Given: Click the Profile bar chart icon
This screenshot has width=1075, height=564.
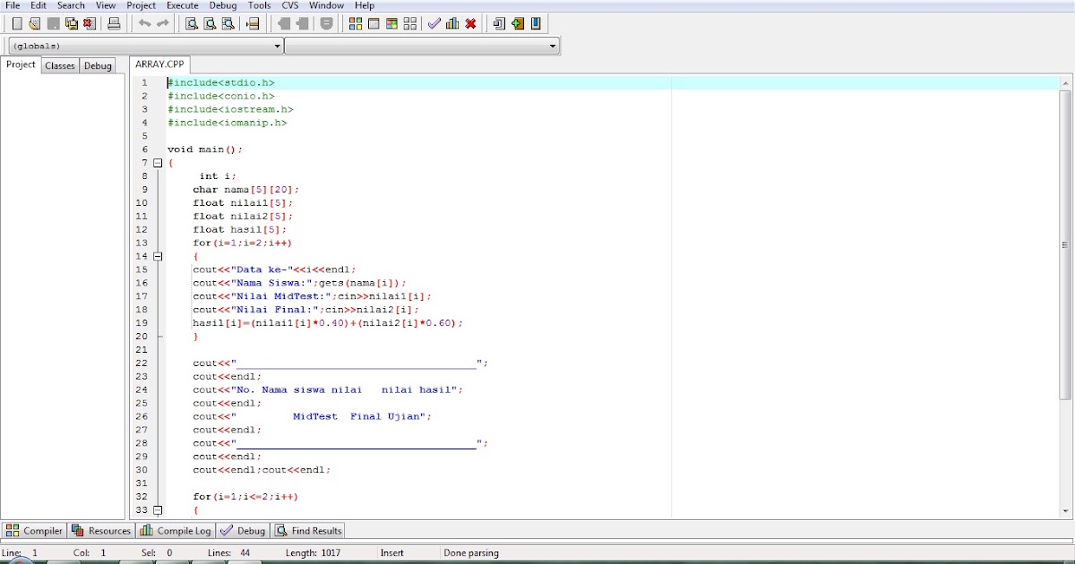Looking at the screenshot, I should pyautogui.click(x=452, y=23).
